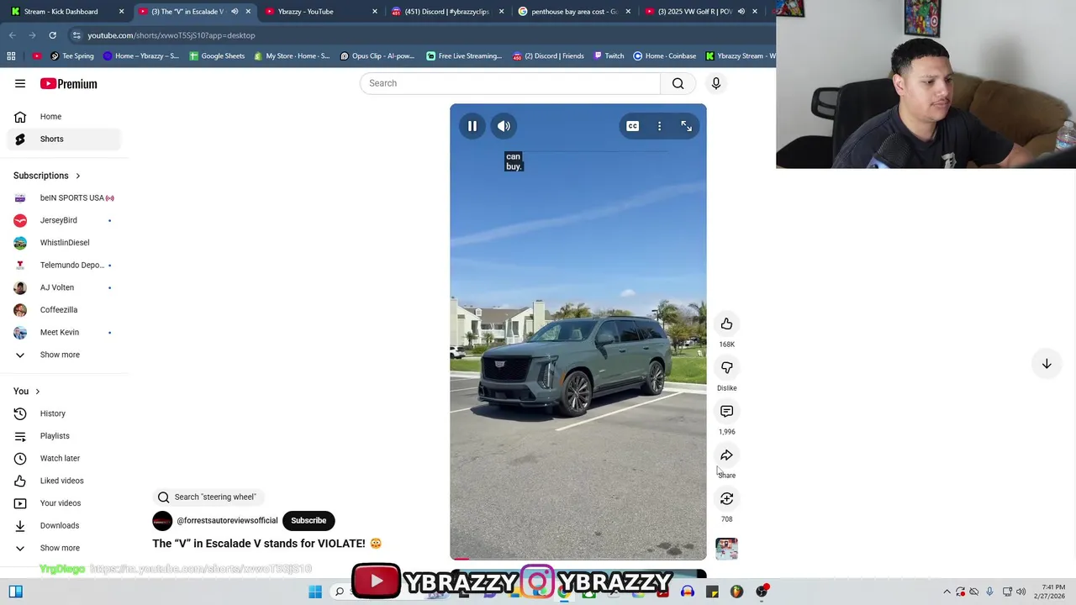Open the Tee Spring bookmark
Viewport: 1076px width, 605px height.
[71, 56]
